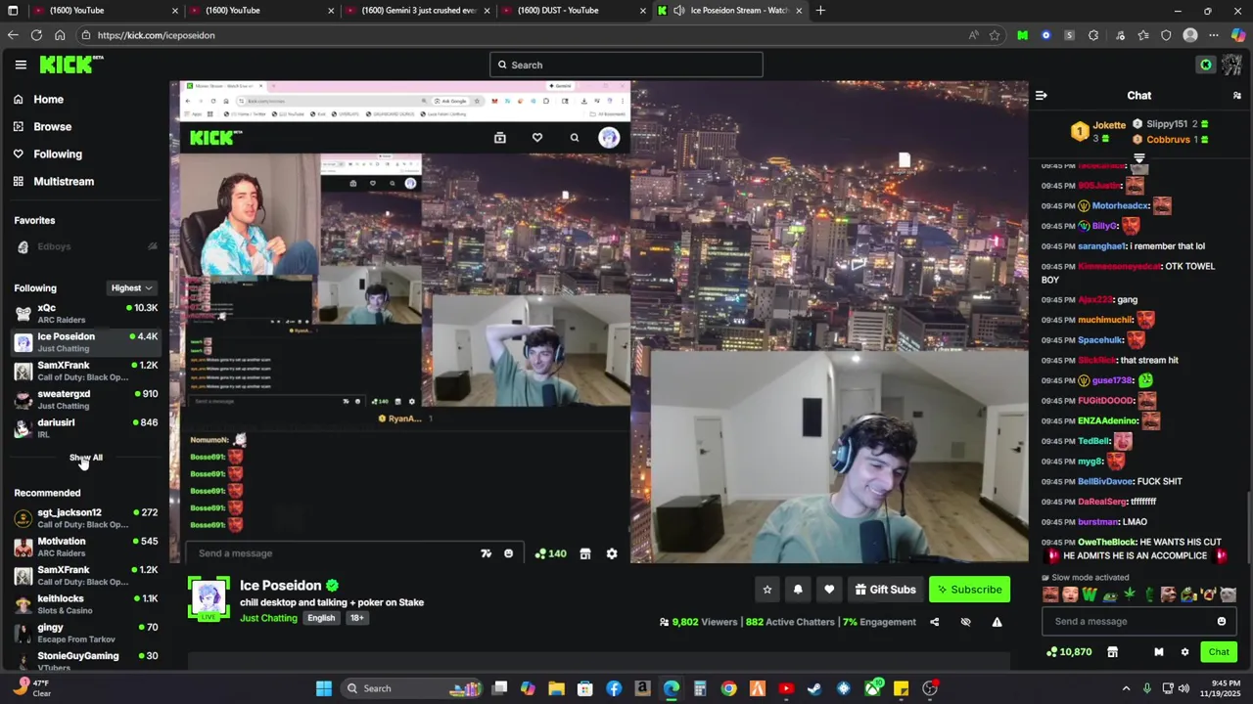This screenshot has width=1253, height=704.
Task: Mute the Ice Poseidon Stream tab audio
Action: tap(679, 11)
